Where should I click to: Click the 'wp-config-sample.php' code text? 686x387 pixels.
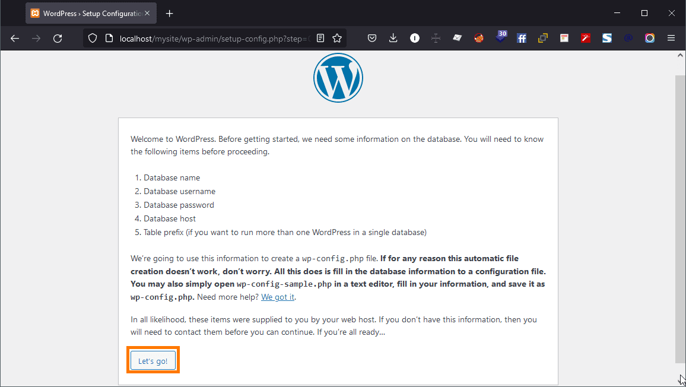click(x=284, y=284)
